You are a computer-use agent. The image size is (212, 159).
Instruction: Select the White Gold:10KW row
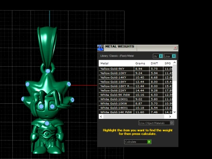tap(136, 103)
